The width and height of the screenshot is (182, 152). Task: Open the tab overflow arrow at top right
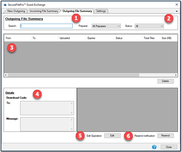pyautogui.click(x=177, y=11)
